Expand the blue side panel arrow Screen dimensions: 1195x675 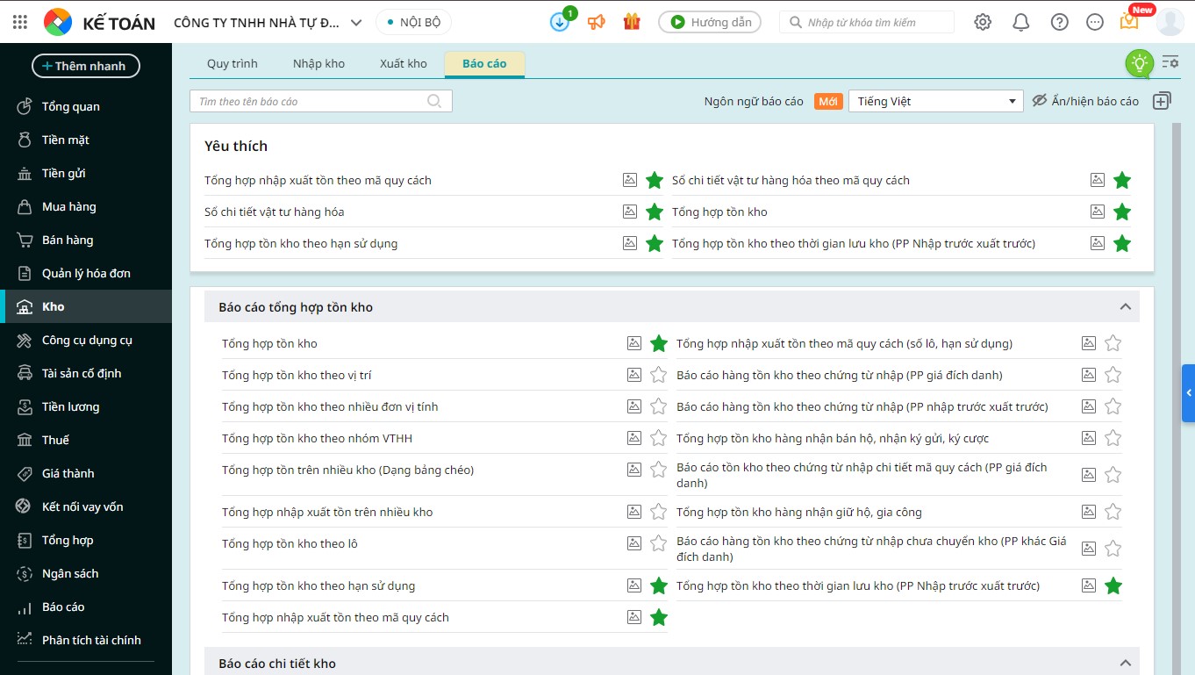(1188, 393)
